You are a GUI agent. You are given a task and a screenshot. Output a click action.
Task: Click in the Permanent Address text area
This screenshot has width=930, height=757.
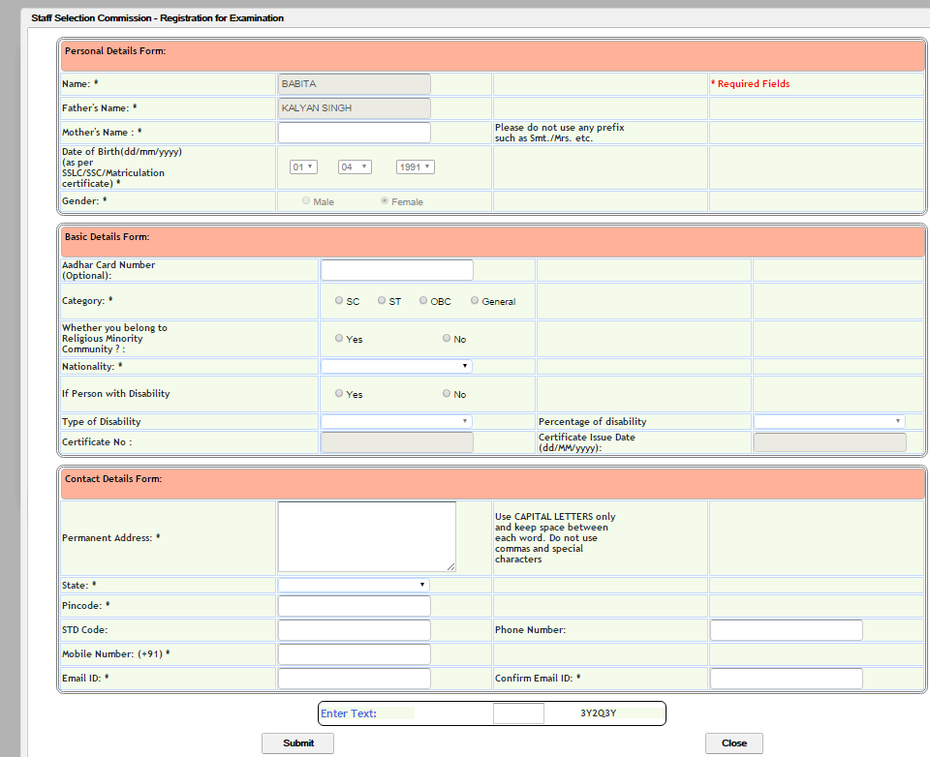pyautogui.click(x=366, y=536)
